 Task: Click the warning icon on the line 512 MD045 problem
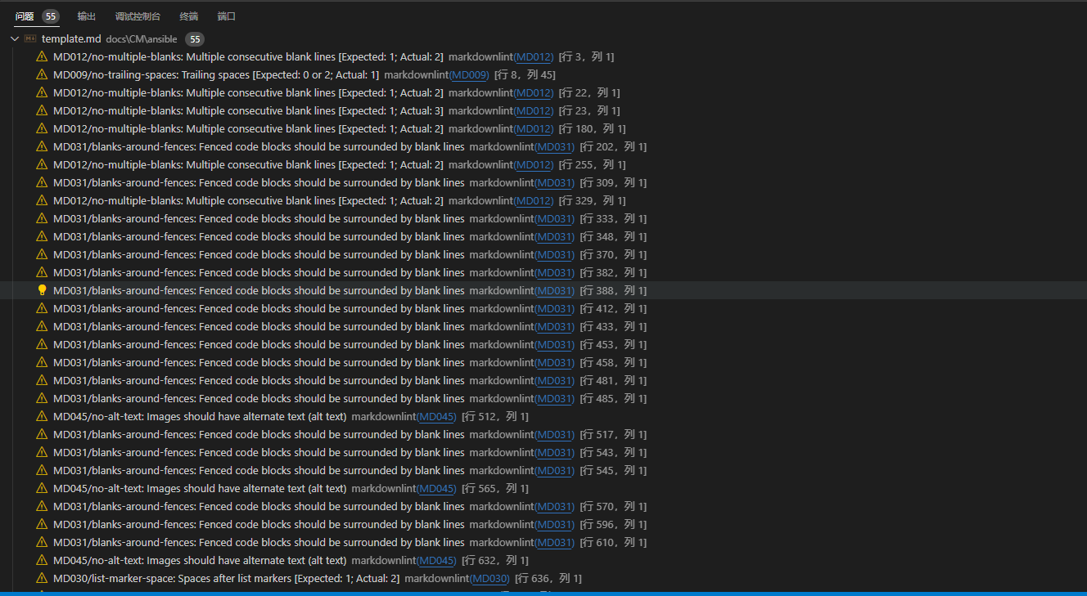42,416
